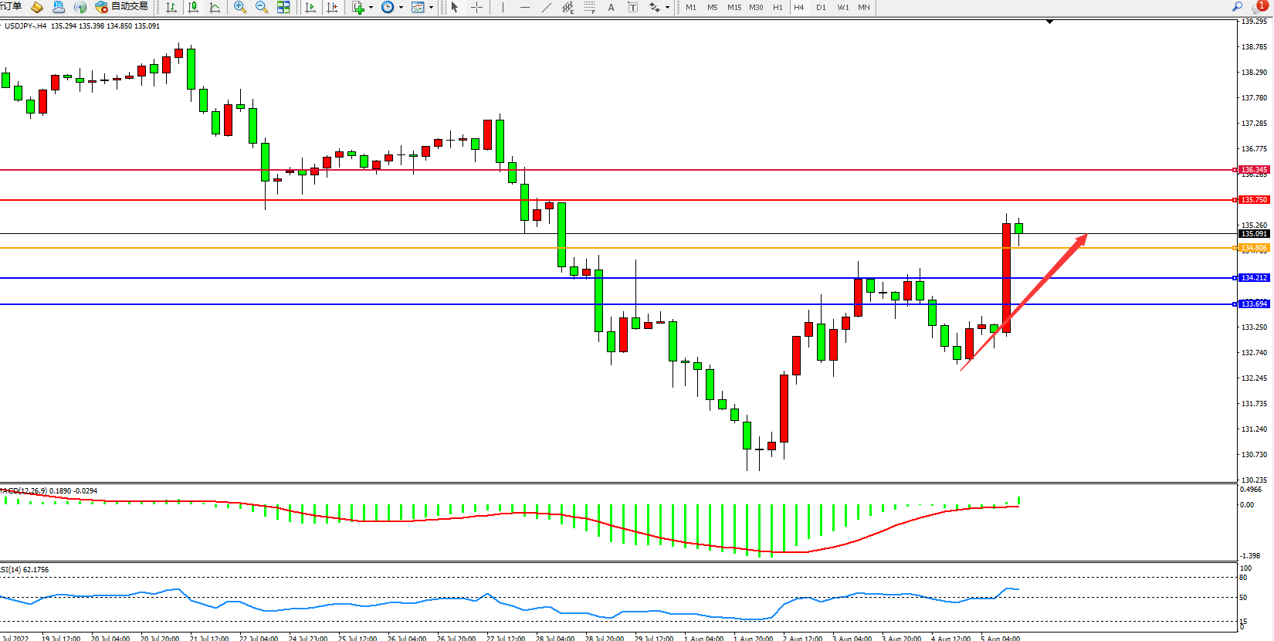Image resolution: width=1274 pixels, height=641 pixels.
Task: Open the chat notifications icon with badge
Action: tap(1259, 6)
